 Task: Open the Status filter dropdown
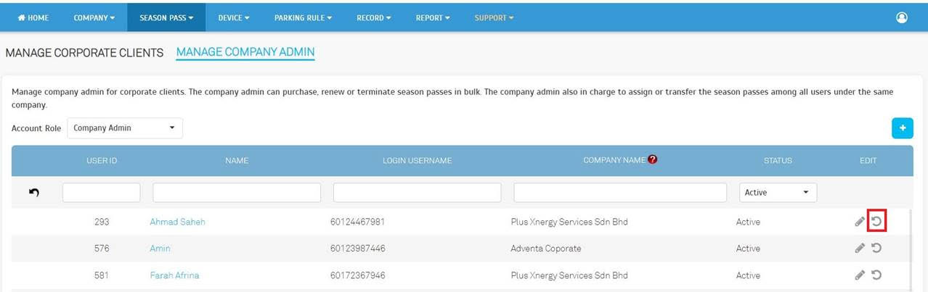click(777, 193)
